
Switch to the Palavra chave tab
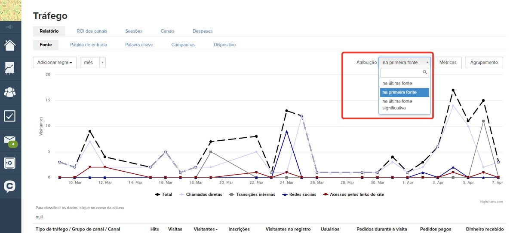coord(139,45)
